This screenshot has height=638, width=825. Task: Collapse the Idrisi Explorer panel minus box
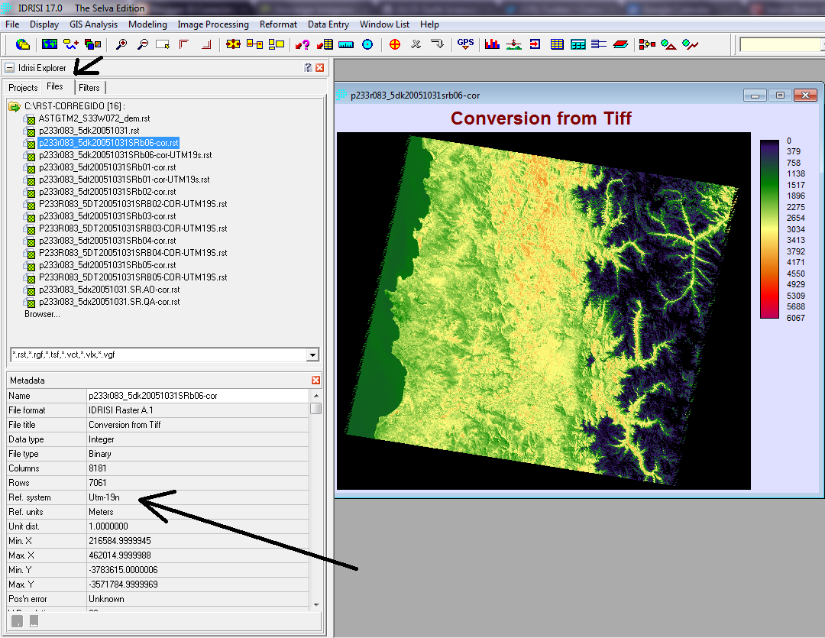(10, 68)
